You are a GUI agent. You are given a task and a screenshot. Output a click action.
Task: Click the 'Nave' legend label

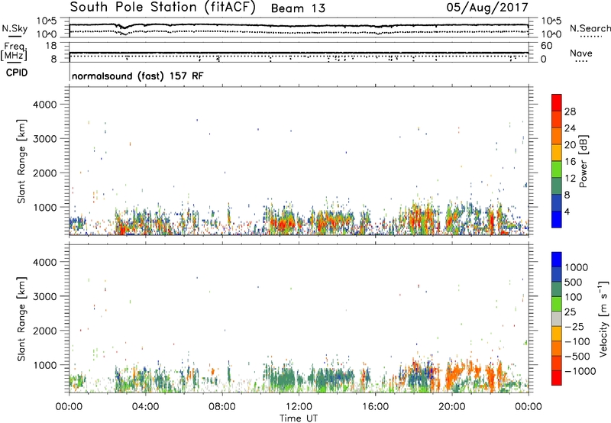(580, 53)
